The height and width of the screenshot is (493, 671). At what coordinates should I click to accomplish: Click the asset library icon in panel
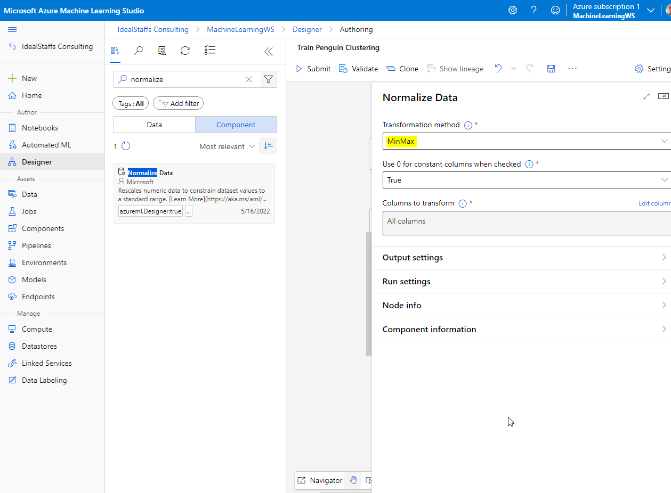(x=115, y=51)
